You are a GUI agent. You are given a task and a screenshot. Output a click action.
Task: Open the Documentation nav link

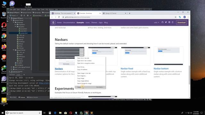[x=69, y=23]
